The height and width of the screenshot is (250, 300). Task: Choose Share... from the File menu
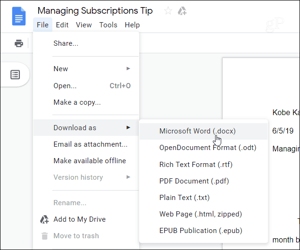[86, 43]
